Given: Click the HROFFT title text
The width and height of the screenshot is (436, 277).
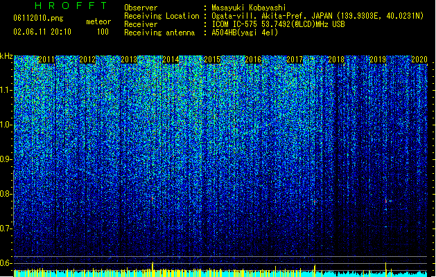Looking at the screenshot, I should tap(71, 6).
